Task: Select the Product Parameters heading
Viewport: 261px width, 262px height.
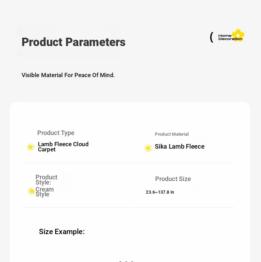Action: pos(73,42)
